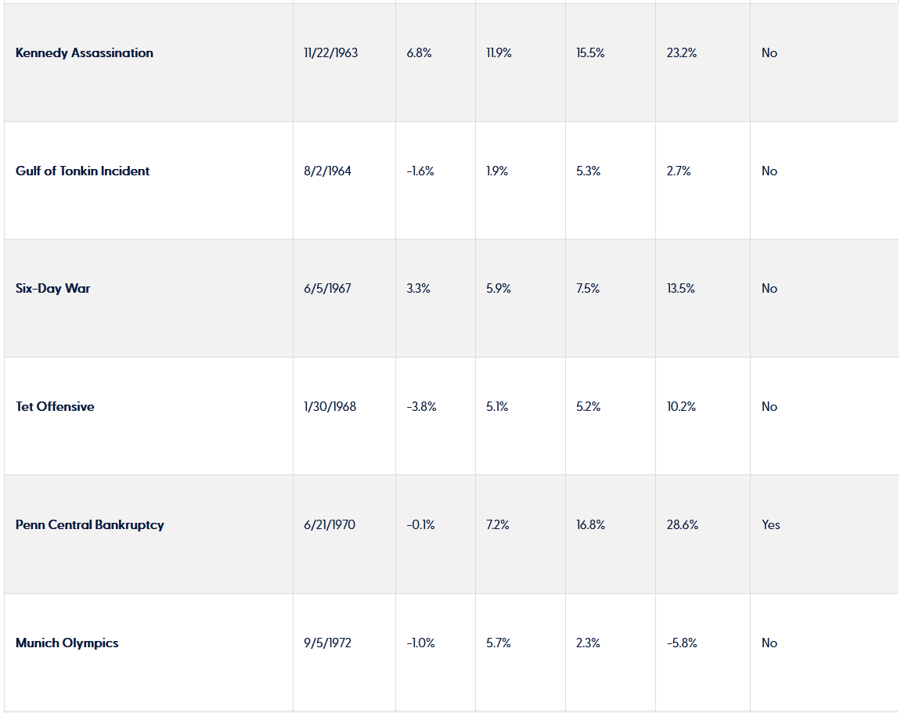This screenshot has width=901, height=713.
Task: Select the Tet Offensive event name
Action: [x=55, y=407]
